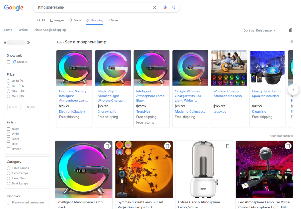Check the White finish filter

point(9,134)
